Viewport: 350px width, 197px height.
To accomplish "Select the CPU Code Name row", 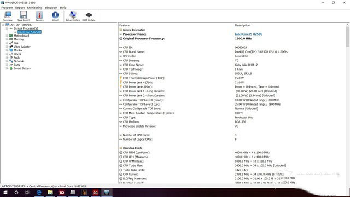I will [232, 65].
